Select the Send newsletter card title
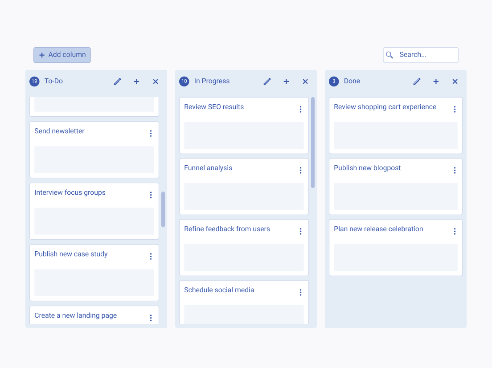The width and height of the screenshot is (492, 368). 59,131
